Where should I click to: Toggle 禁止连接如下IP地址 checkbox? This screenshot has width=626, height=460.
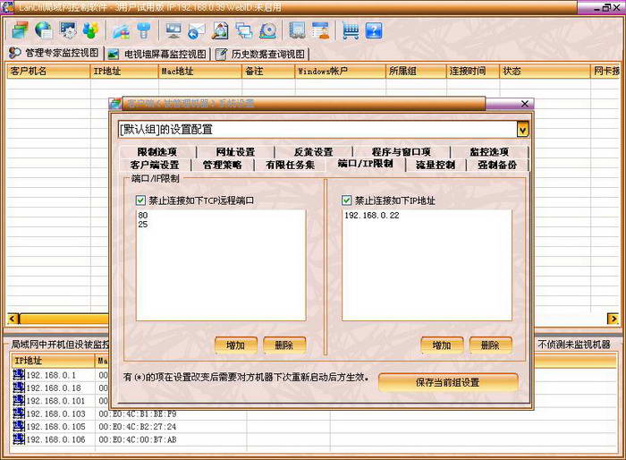pyautogui.click(x=347, y=200)
